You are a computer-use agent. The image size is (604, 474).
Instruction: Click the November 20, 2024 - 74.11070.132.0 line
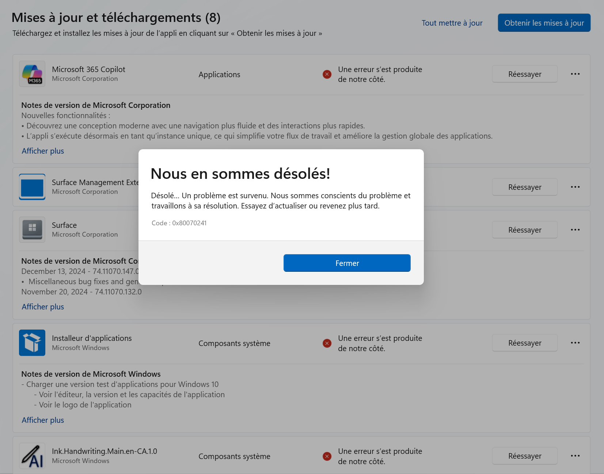point(81,292)
